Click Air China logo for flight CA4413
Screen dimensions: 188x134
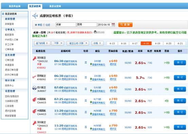click(34, 111)
